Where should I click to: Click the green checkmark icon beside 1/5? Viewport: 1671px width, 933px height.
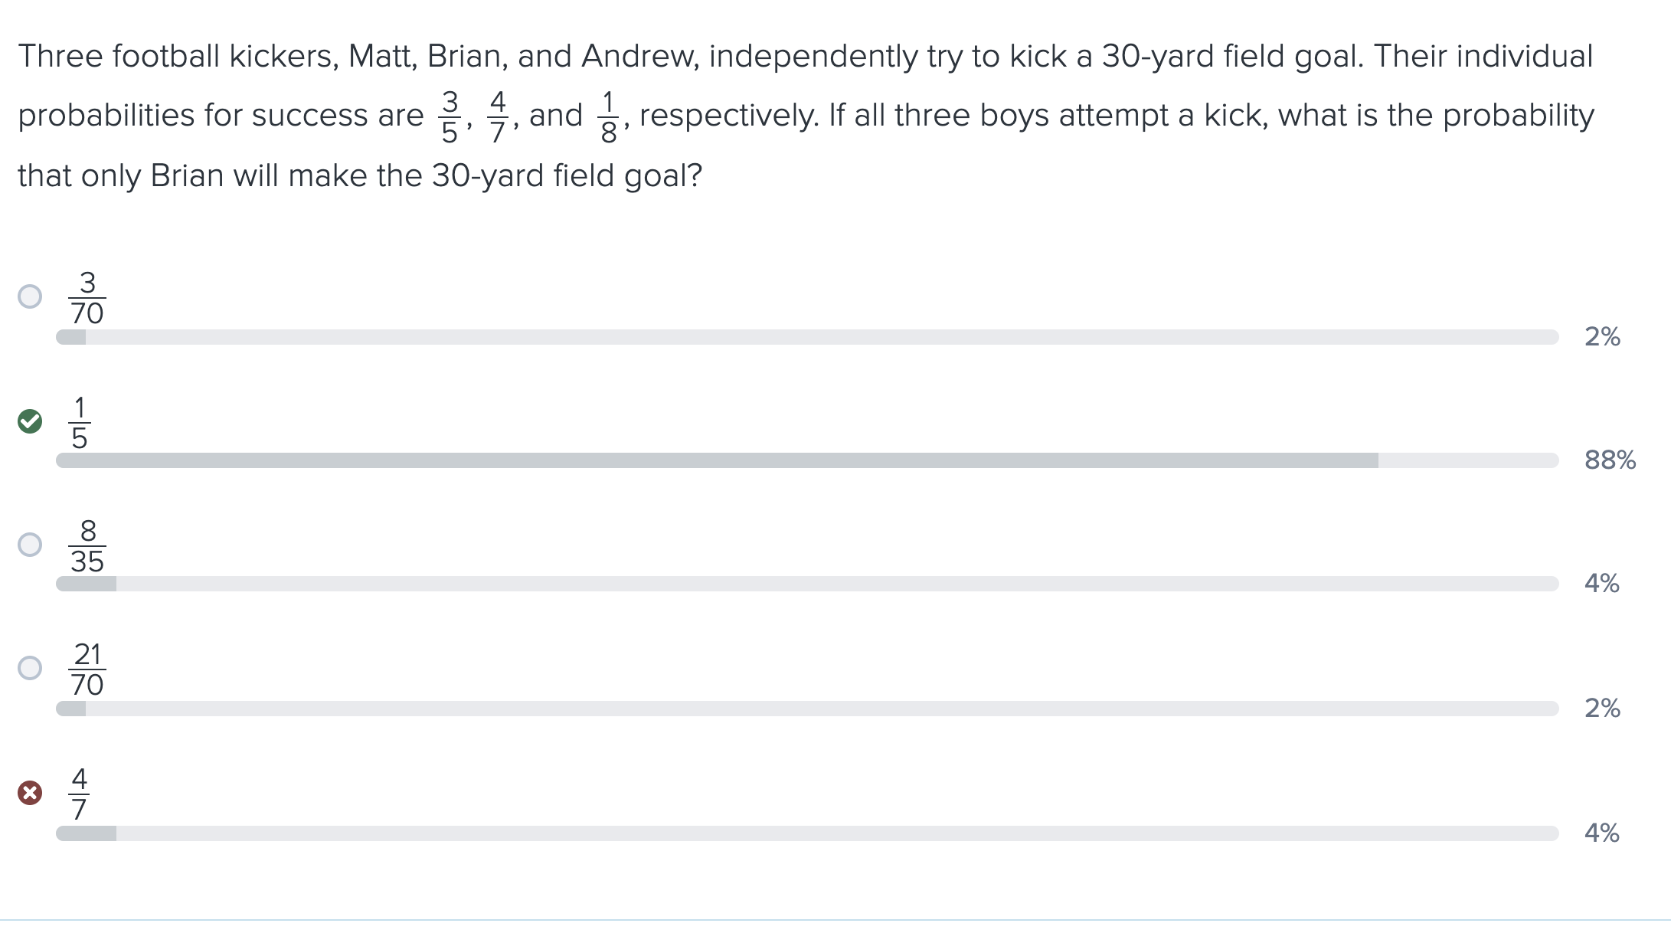tap(30, 421)
